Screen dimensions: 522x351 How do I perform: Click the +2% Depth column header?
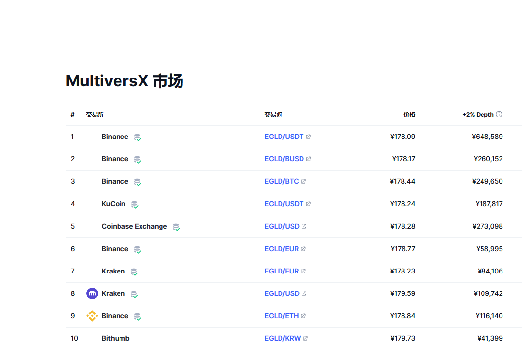tap(478, 115)
